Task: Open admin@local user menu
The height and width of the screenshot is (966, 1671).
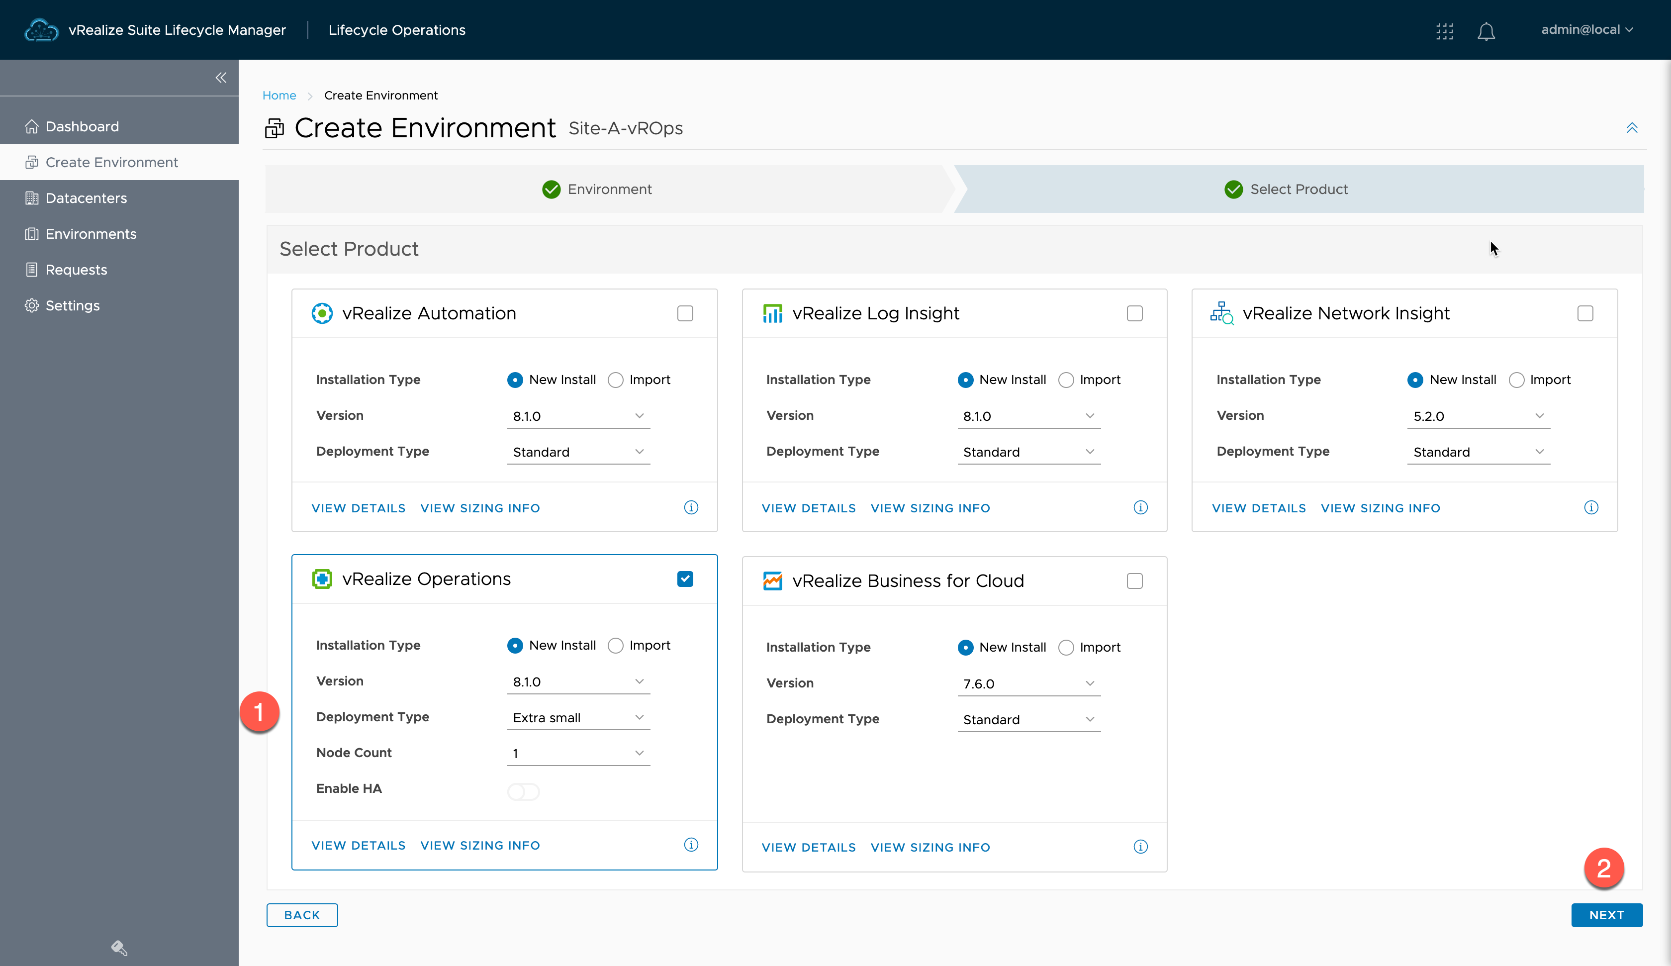Action: [x=1585, y=30]
